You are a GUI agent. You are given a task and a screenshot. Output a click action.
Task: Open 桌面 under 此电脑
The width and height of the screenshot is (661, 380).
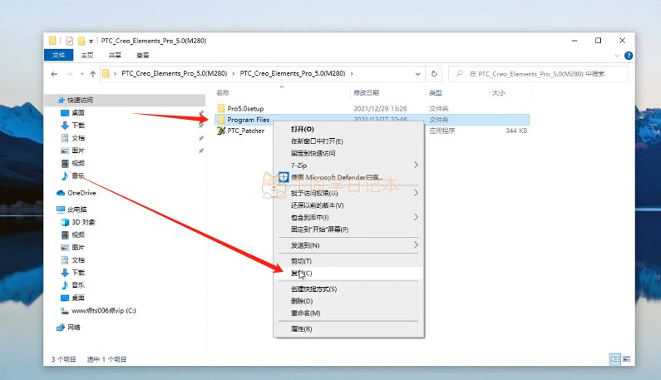78,298
